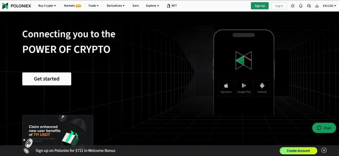Select the Android download tile
Screen dimensions: 339x156
point(262,88)
